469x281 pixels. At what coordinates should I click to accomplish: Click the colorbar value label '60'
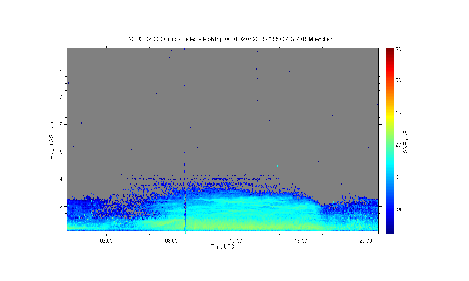point(398,80)
